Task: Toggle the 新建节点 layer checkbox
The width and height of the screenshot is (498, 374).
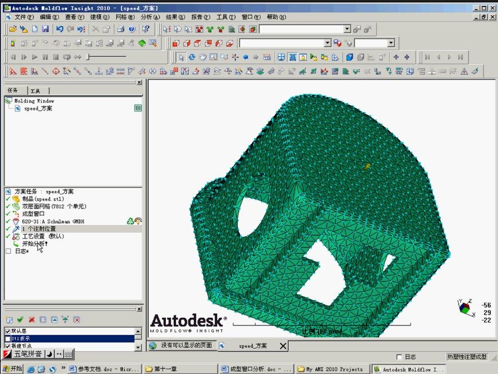Action: 7,346
